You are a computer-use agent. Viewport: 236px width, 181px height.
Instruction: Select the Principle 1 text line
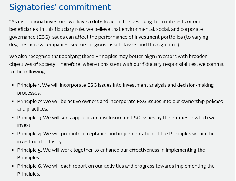pos(115,85)
